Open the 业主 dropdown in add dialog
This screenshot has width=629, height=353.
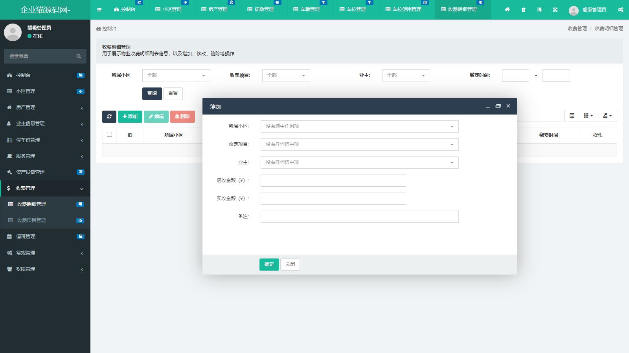pyautogui.click(x=359, y=162)
